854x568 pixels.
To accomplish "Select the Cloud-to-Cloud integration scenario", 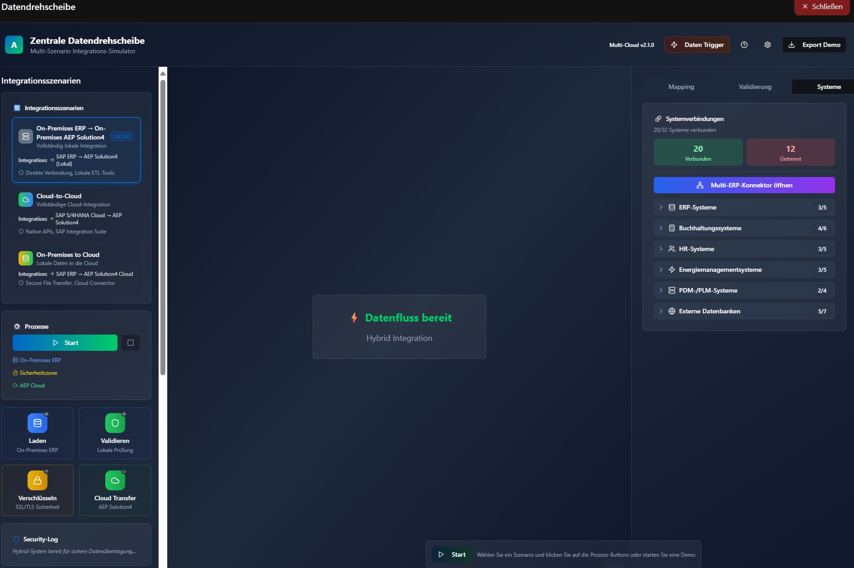I will [x=76, y=213].
